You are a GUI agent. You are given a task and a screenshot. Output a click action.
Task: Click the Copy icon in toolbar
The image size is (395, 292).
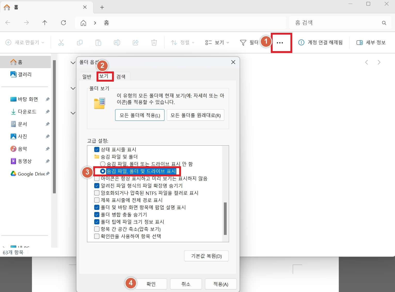pos(80,43)
